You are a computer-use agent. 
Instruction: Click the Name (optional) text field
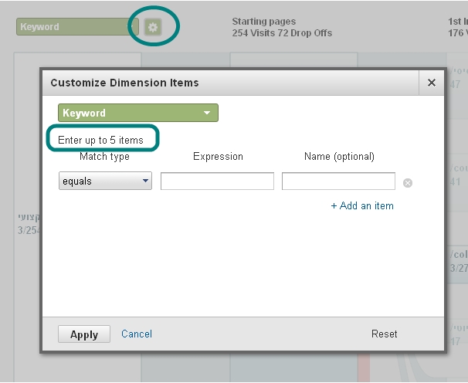click(x=338, y=181)
